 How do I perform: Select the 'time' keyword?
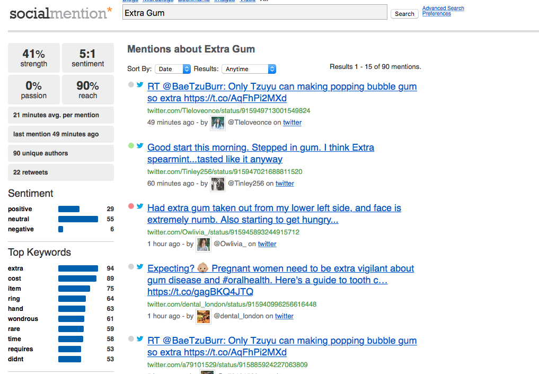[14, 339]
